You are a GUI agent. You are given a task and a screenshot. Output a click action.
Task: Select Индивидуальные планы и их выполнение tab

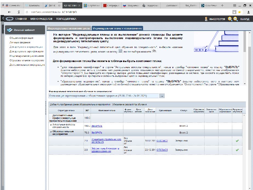click(x=117, y=28)
